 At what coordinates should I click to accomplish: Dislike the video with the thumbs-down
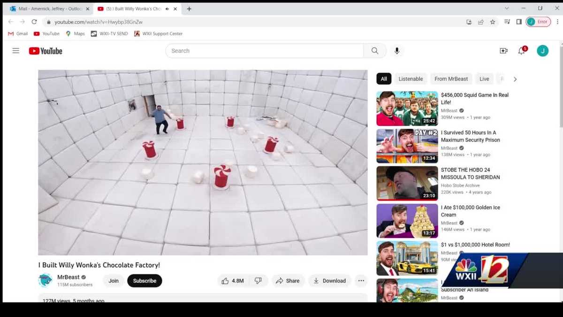258,280
